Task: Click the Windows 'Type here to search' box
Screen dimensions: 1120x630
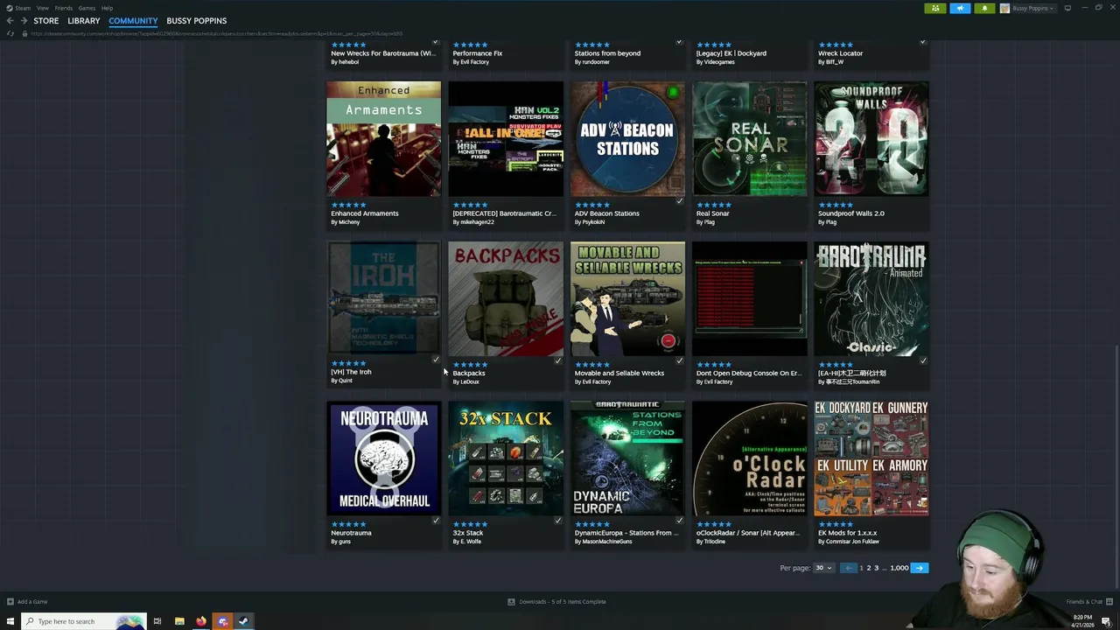Action: (x=83, y=621)
